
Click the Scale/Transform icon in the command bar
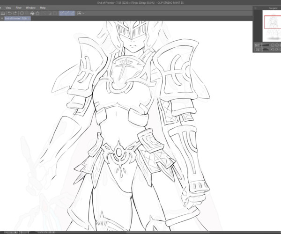[x=37, y=13]
